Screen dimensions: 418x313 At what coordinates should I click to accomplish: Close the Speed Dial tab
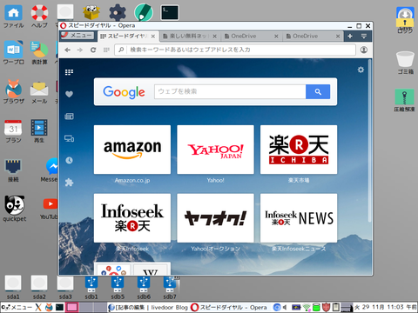click(x=153, y=37)
